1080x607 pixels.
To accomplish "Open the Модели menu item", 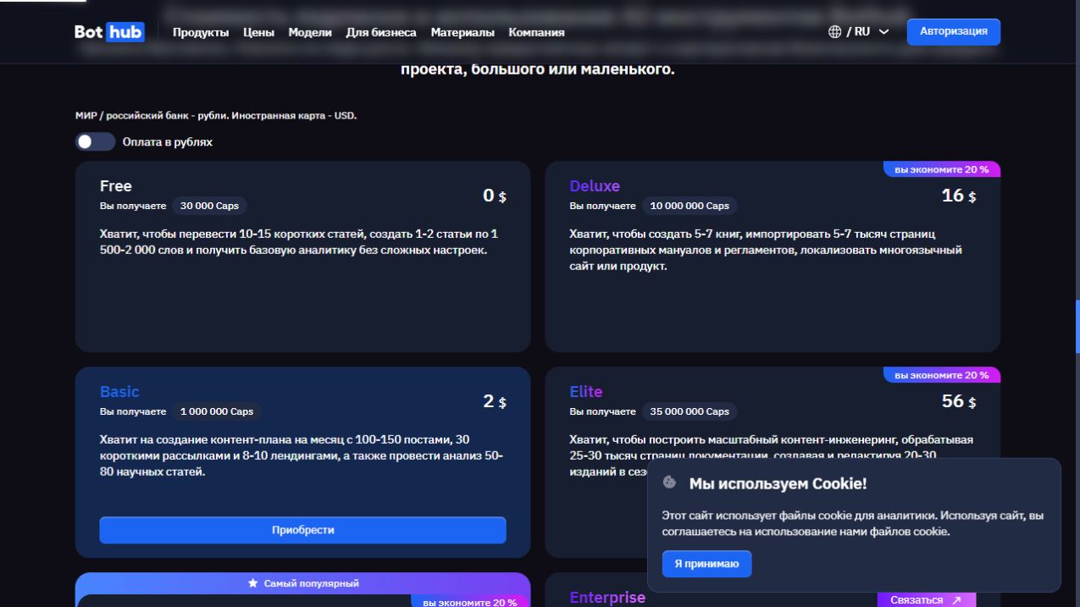I will (x=310, y=32).
